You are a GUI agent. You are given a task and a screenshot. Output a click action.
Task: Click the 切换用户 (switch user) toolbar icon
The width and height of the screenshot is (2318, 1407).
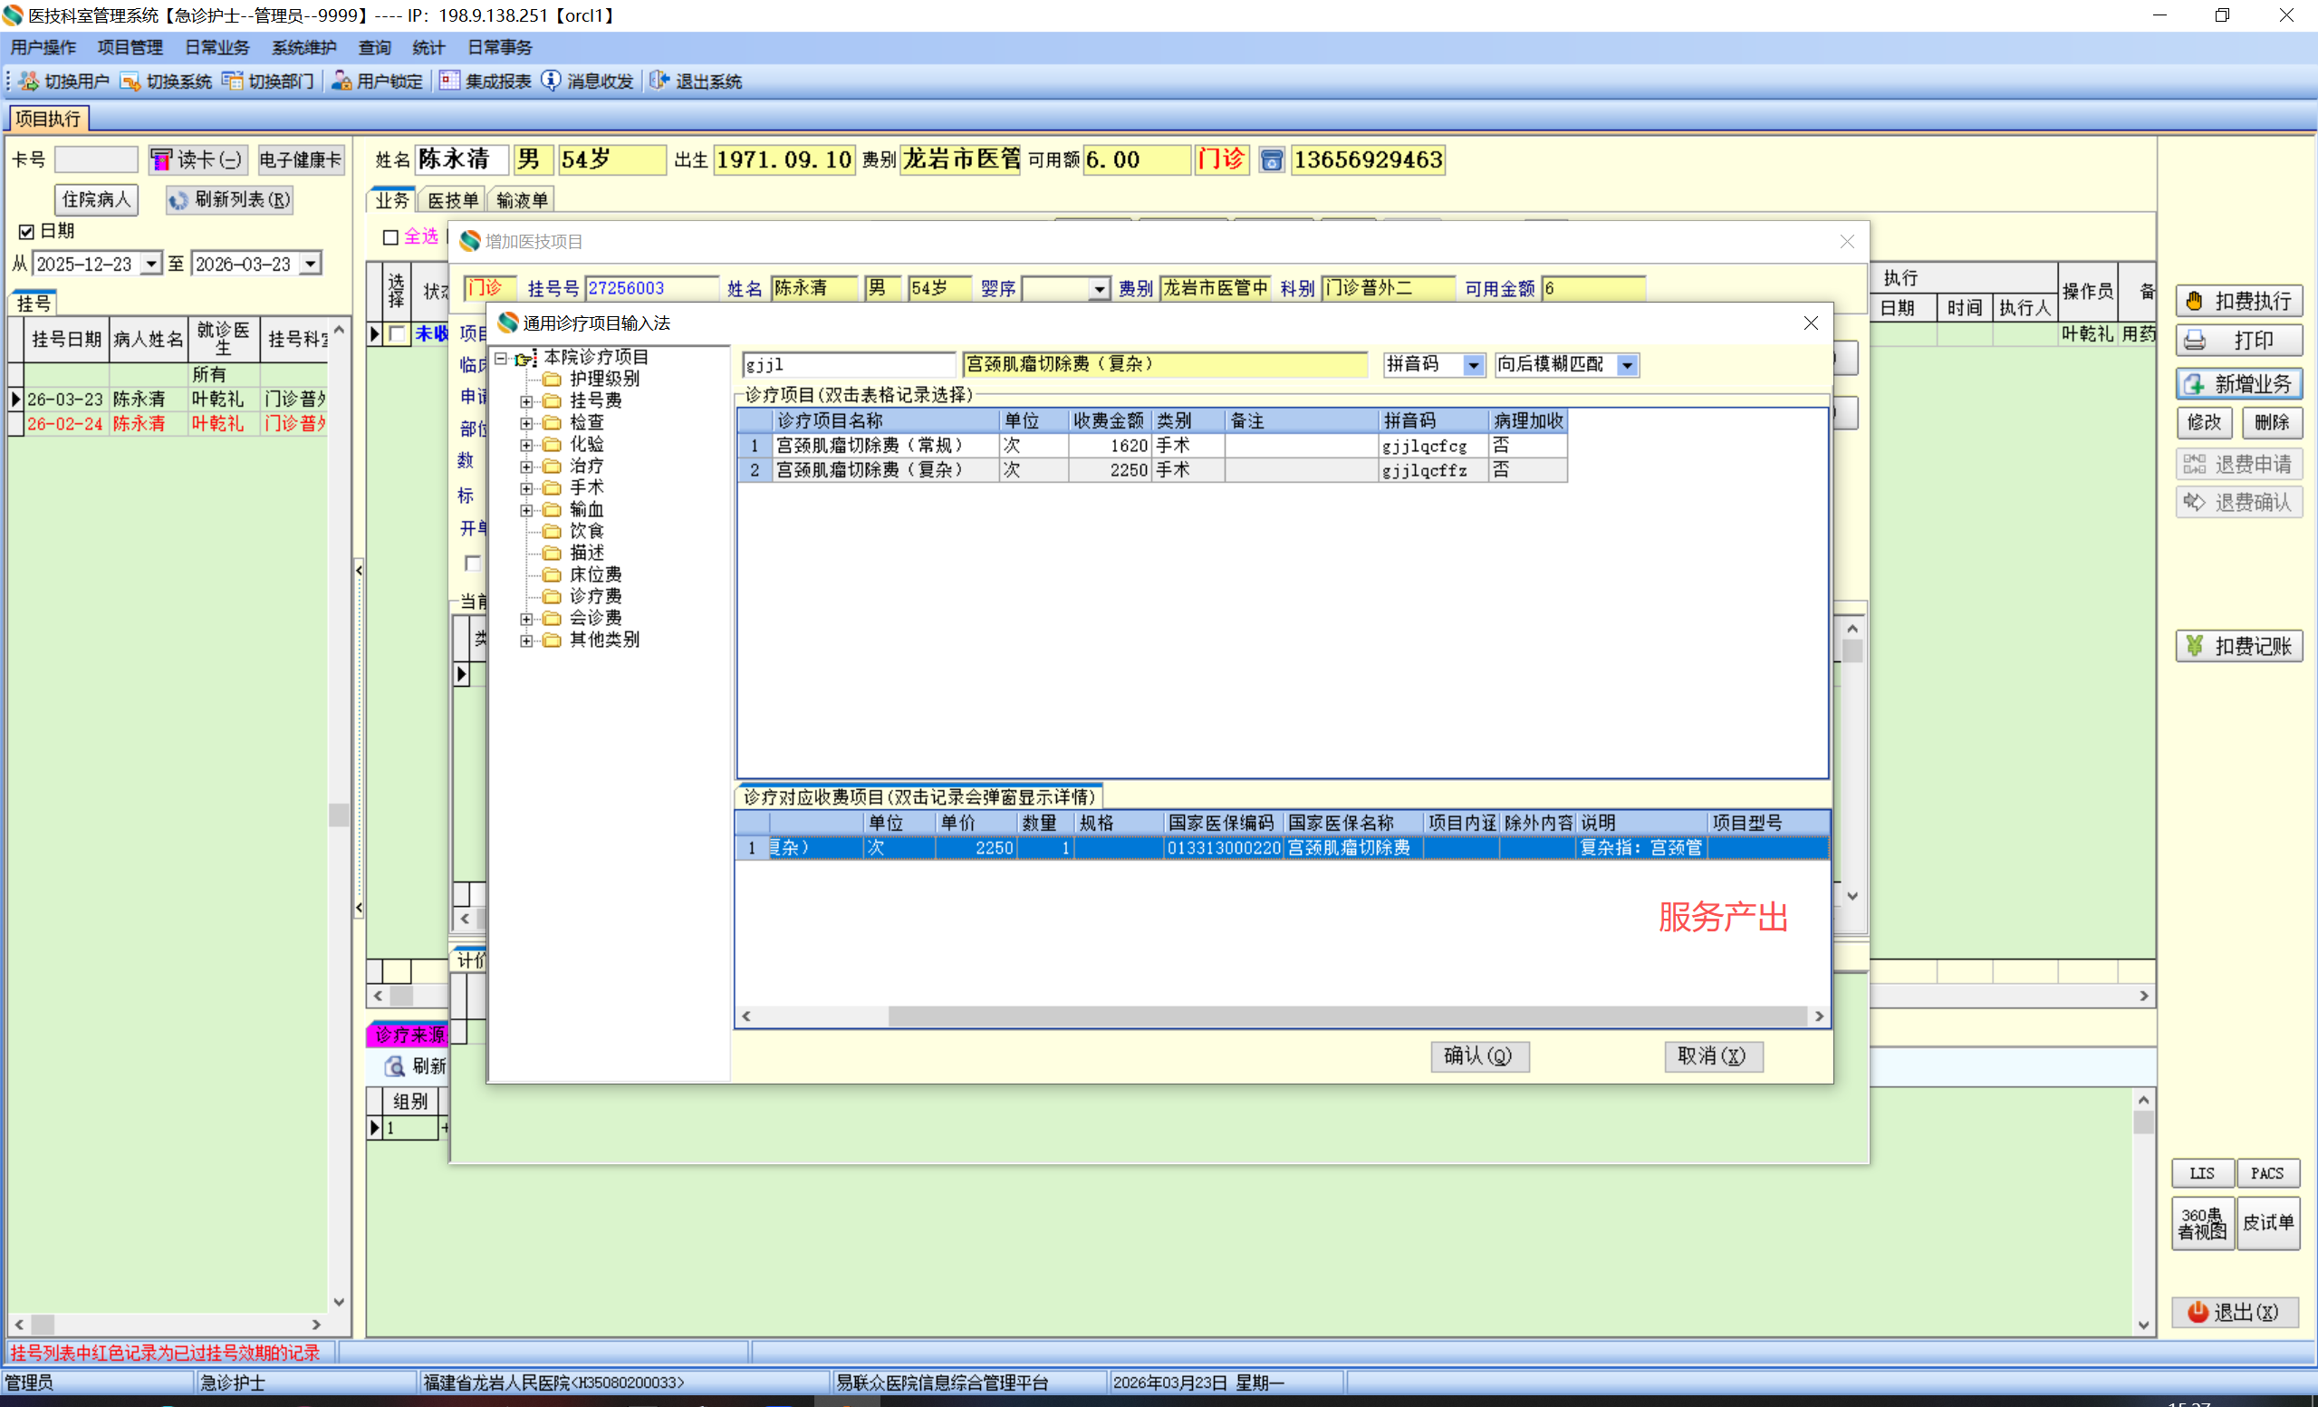pos(29,81)
